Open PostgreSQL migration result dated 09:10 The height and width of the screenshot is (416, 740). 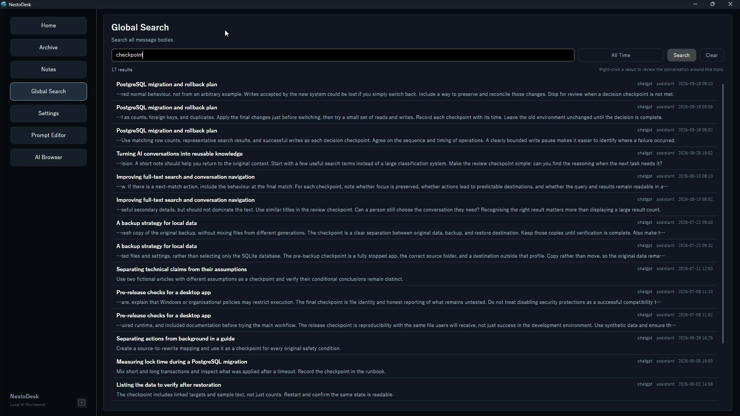coord(414,89)
